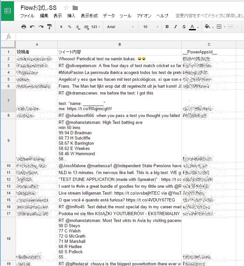Open the fill color dropdown arrow
This screenshot has width=244, height=266.
tap(213, 27)
